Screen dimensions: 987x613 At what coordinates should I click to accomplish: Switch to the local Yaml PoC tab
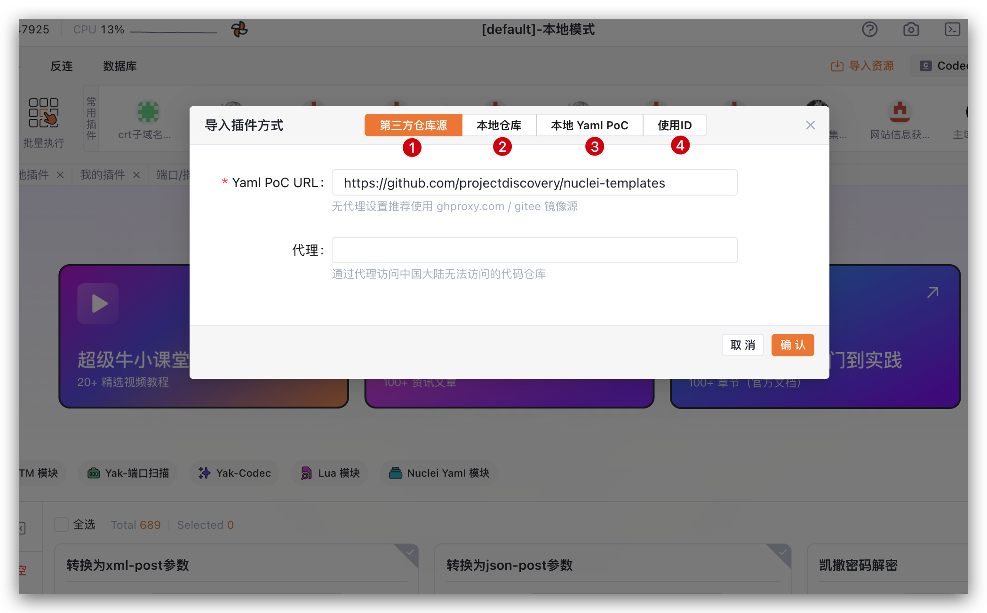click(x=589, y=126)
